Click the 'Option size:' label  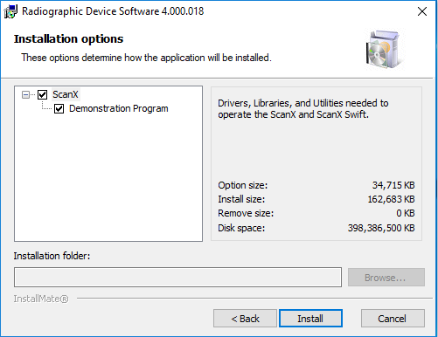pos(243,185)
